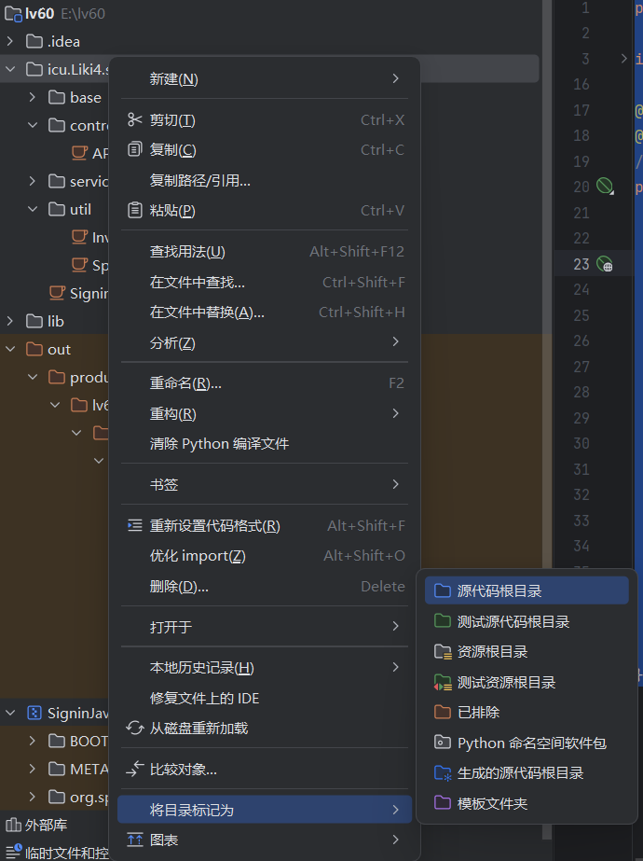Select the lib folder row
Viewport: 643px width, 861px height.
coord(54,321)
